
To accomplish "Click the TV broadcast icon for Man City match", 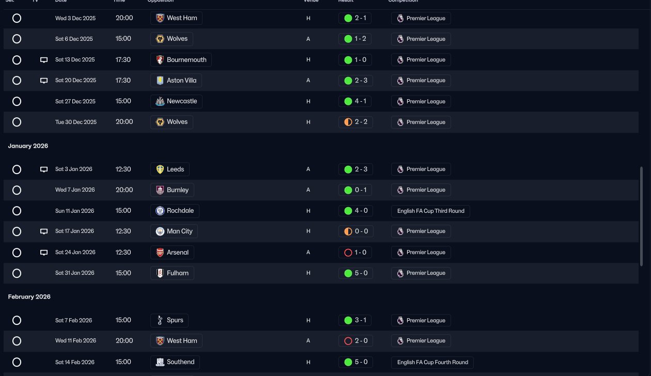I will click(44, 231).
